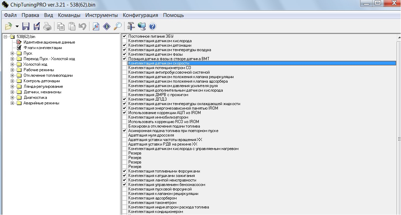
Task: Open the Помощь menu
Action: coord(173,15)
